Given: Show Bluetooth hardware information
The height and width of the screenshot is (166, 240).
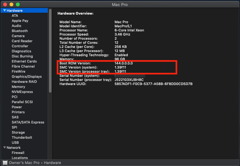Looking at the screenshot, I should (x=20, y=31).
